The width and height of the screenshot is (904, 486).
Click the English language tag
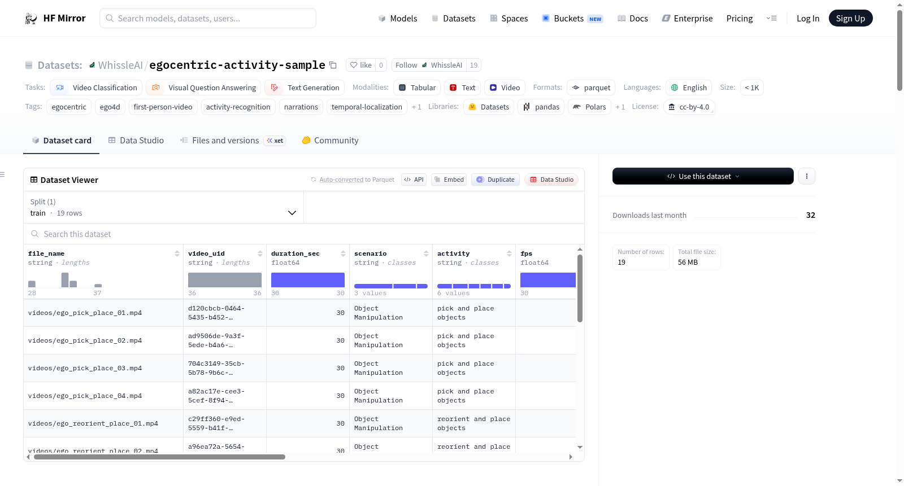[x=689, y=87]
